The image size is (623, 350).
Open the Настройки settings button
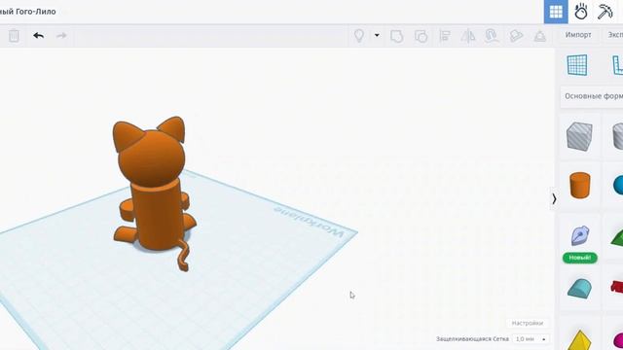coord(528,323)
